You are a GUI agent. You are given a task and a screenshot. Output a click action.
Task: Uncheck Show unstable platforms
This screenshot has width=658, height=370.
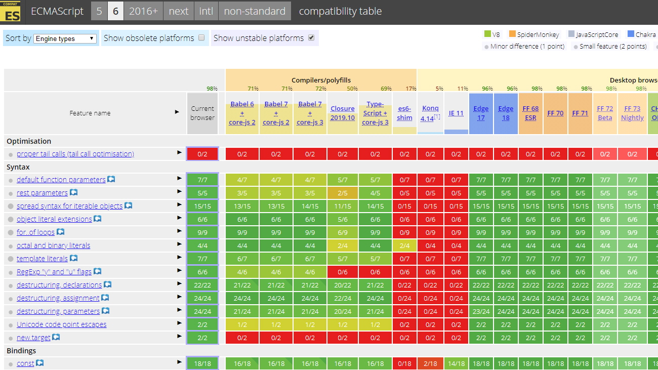click(311, 37)
